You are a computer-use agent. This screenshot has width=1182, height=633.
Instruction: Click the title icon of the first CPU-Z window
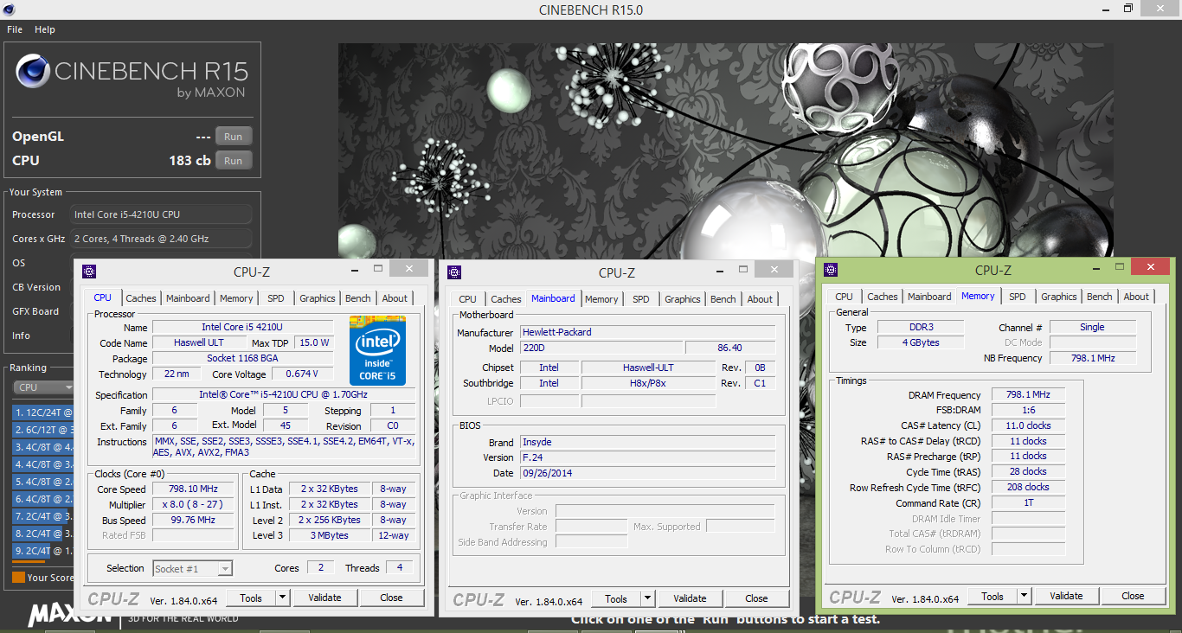(x=89, y=272)
